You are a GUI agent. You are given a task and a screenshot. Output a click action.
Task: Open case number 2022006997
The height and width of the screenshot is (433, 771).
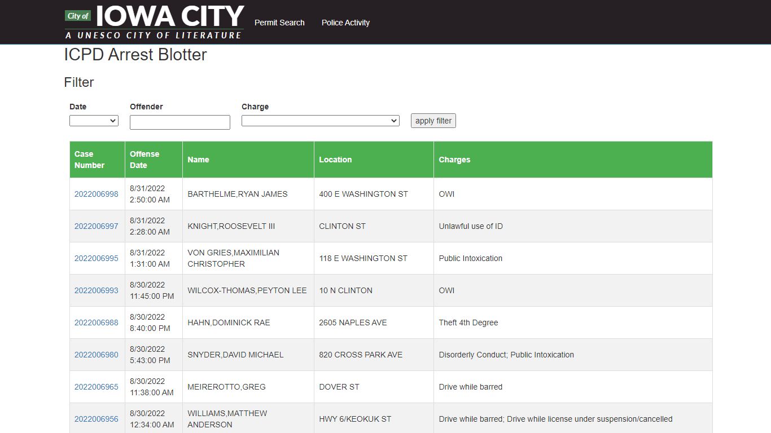(x=97, y=226)
